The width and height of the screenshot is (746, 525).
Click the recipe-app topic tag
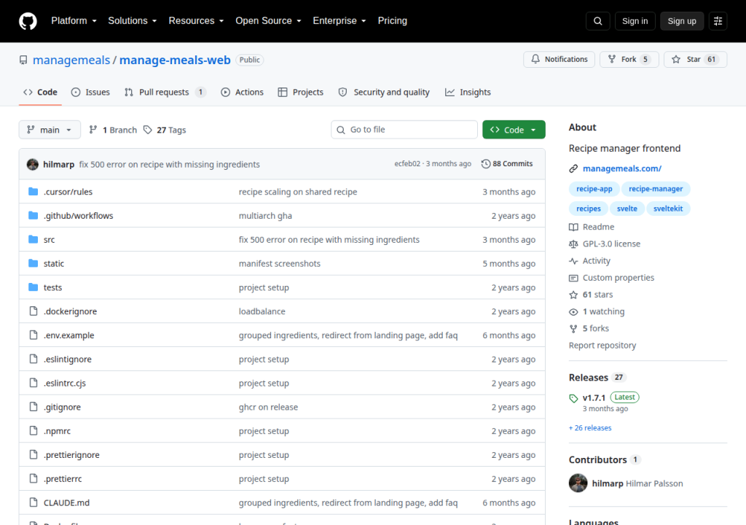(594, 189)
